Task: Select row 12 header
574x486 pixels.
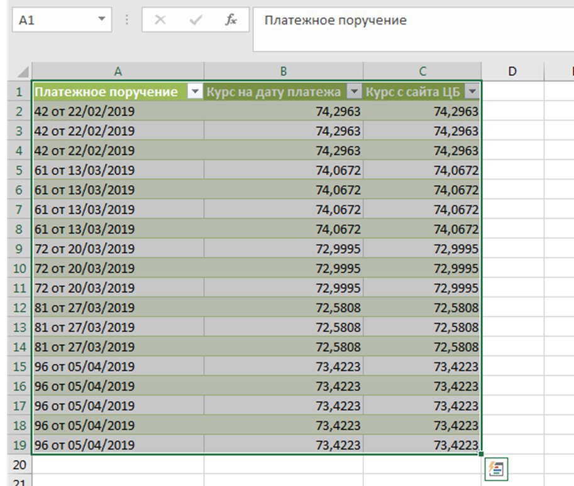Action: click(x=19, y=308)
